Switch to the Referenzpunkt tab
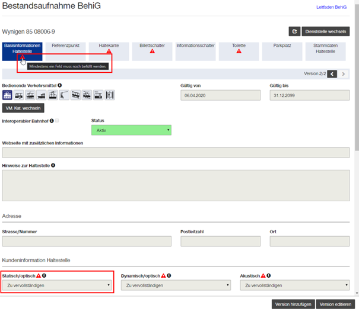This screenshot has height=312, width=359. [65, 52]
